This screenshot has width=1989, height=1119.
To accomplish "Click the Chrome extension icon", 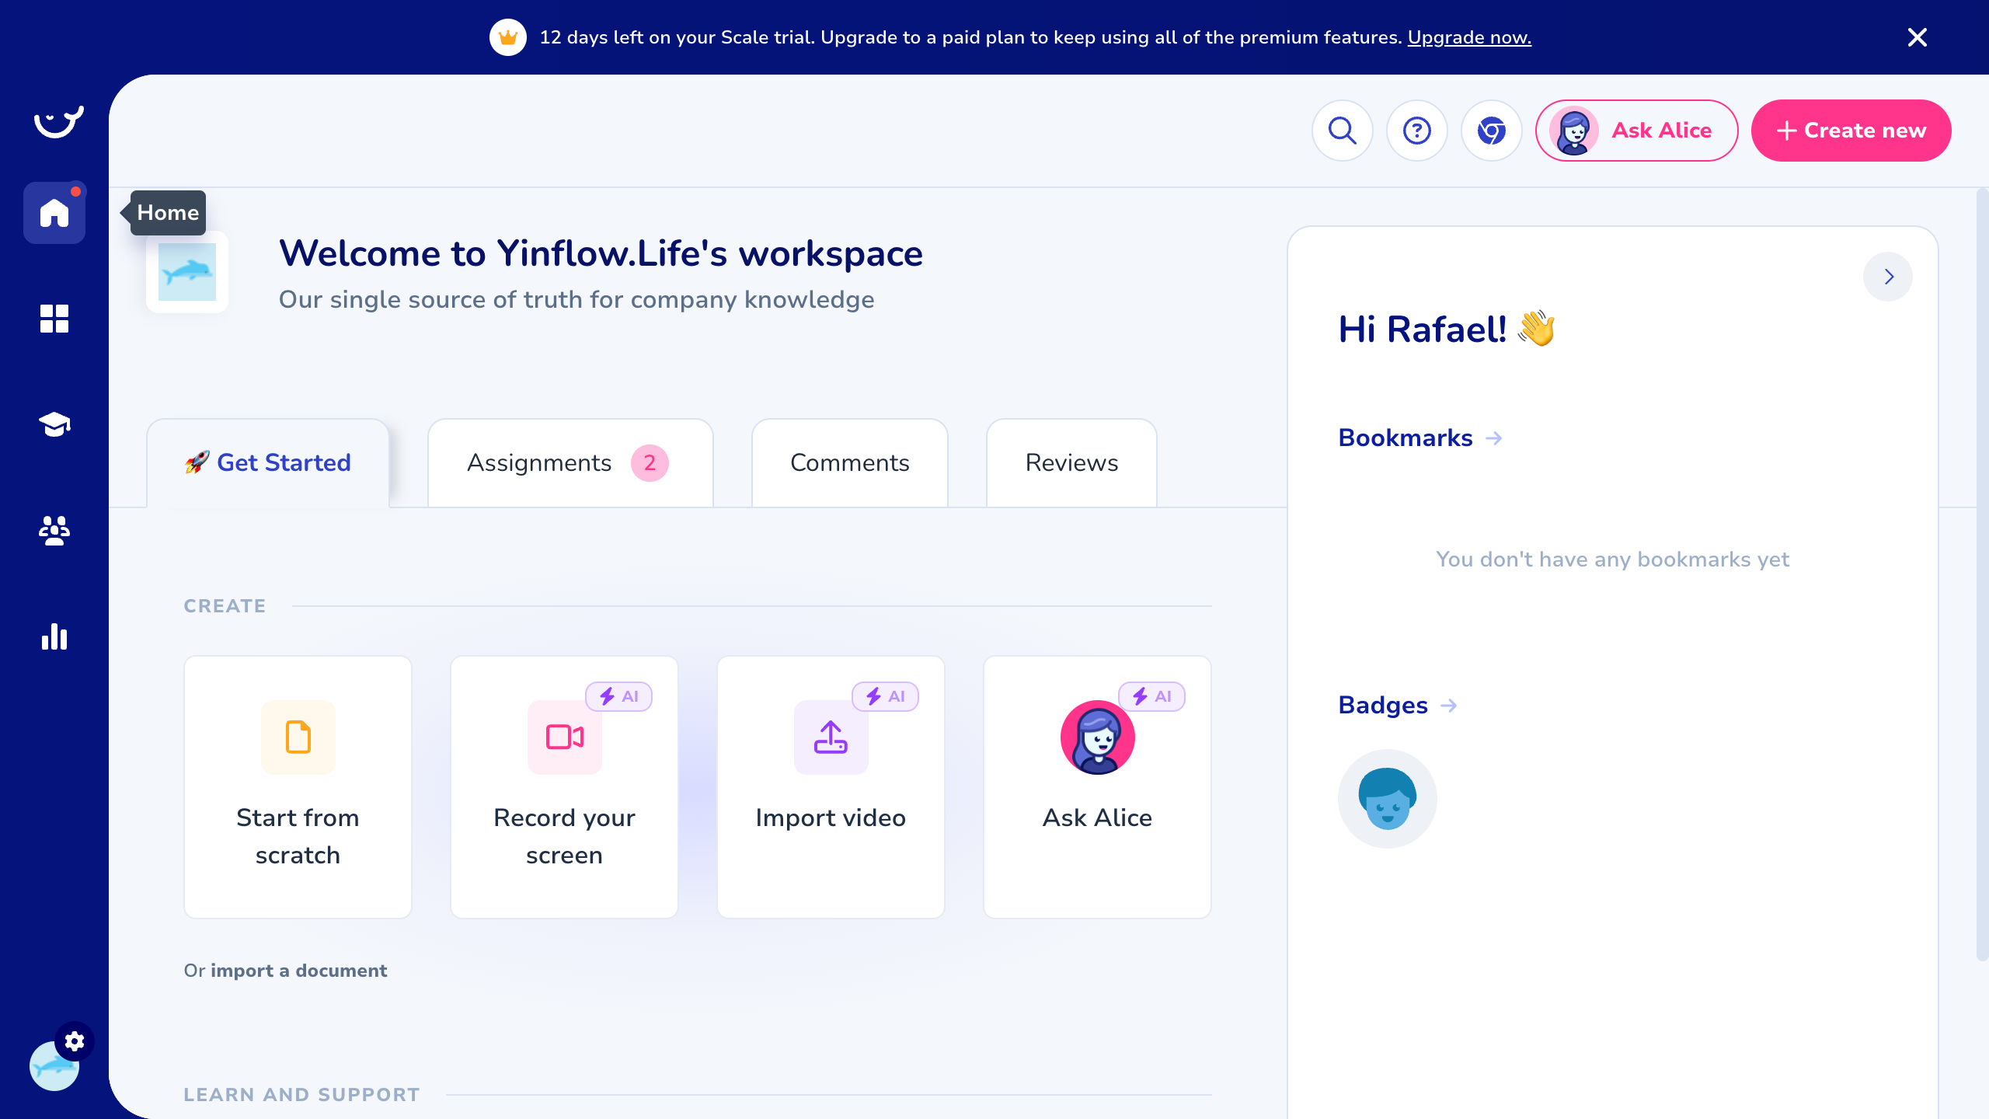I will click(1491, 131).
